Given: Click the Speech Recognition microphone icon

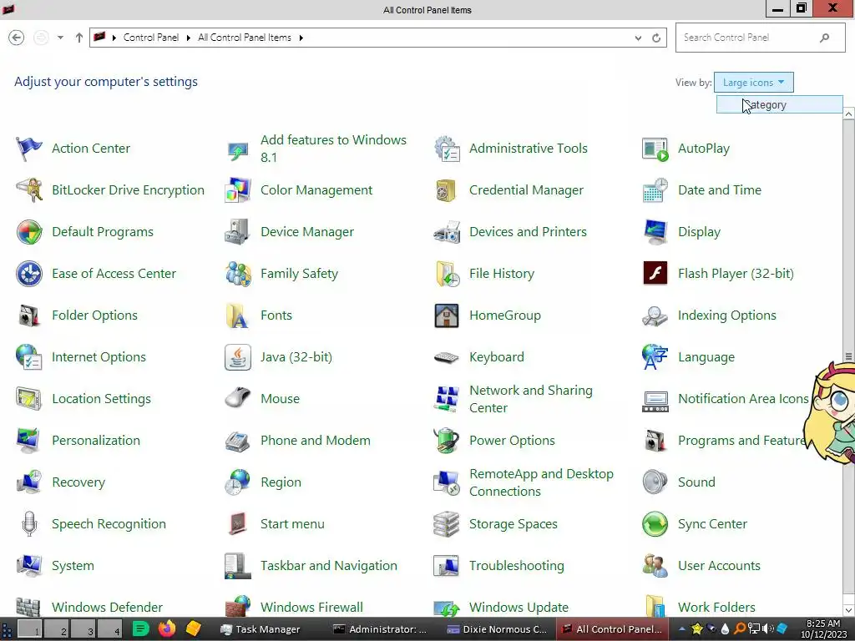Looking at the screenshot, I should click(x=29, y=524).
